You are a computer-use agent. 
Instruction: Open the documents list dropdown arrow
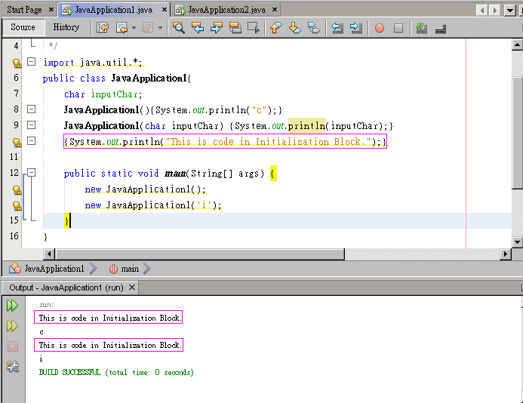coord(510,11)
